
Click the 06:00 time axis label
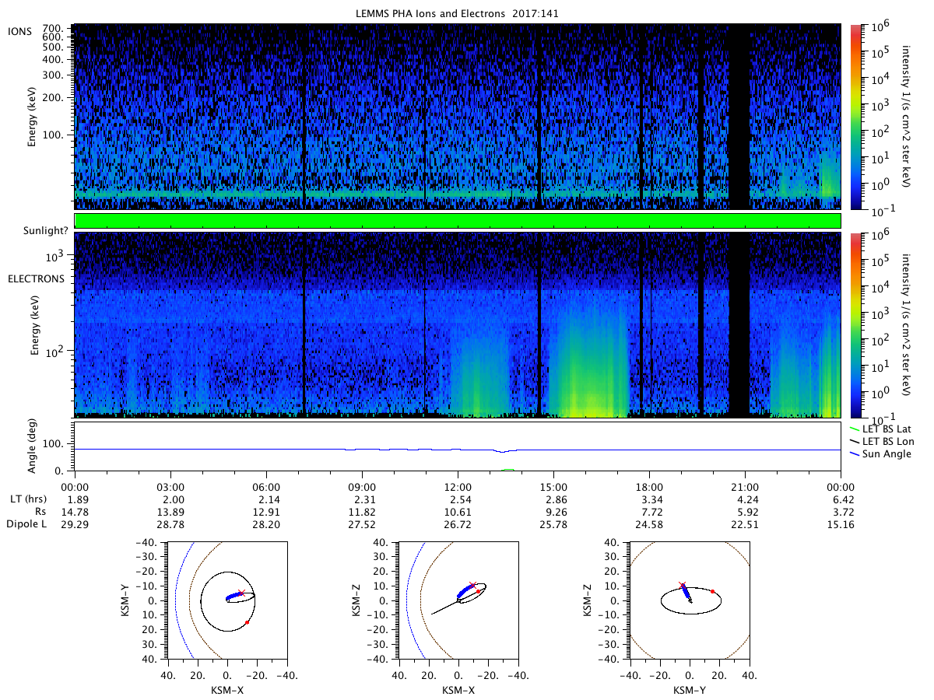coord(266,485)
